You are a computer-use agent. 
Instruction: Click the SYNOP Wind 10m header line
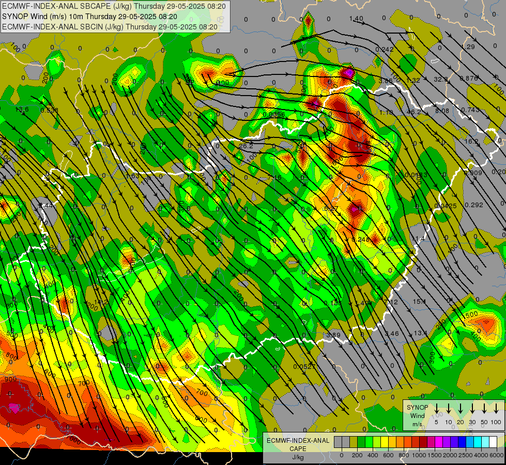(x=89, y=17)
